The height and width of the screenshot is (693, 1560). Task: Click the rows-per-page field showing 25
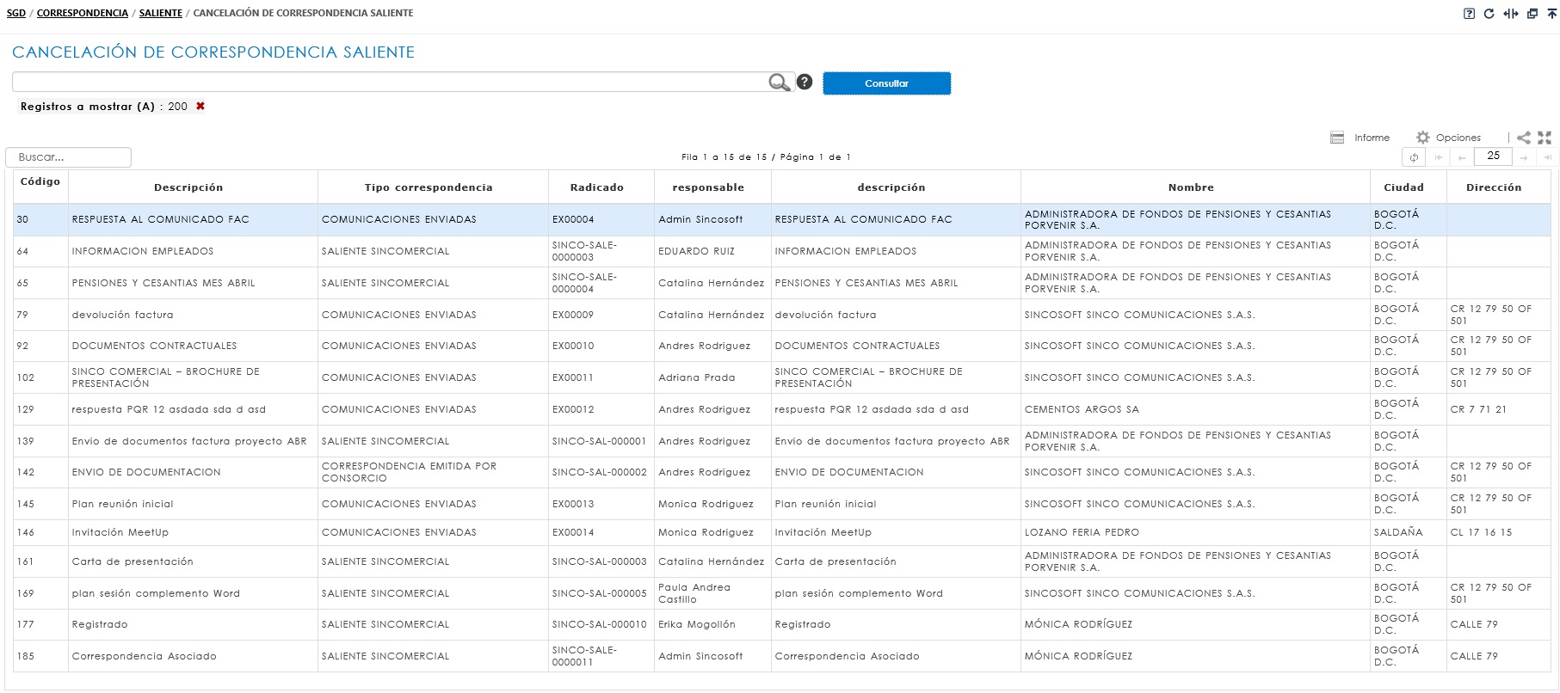point(1493,156)
